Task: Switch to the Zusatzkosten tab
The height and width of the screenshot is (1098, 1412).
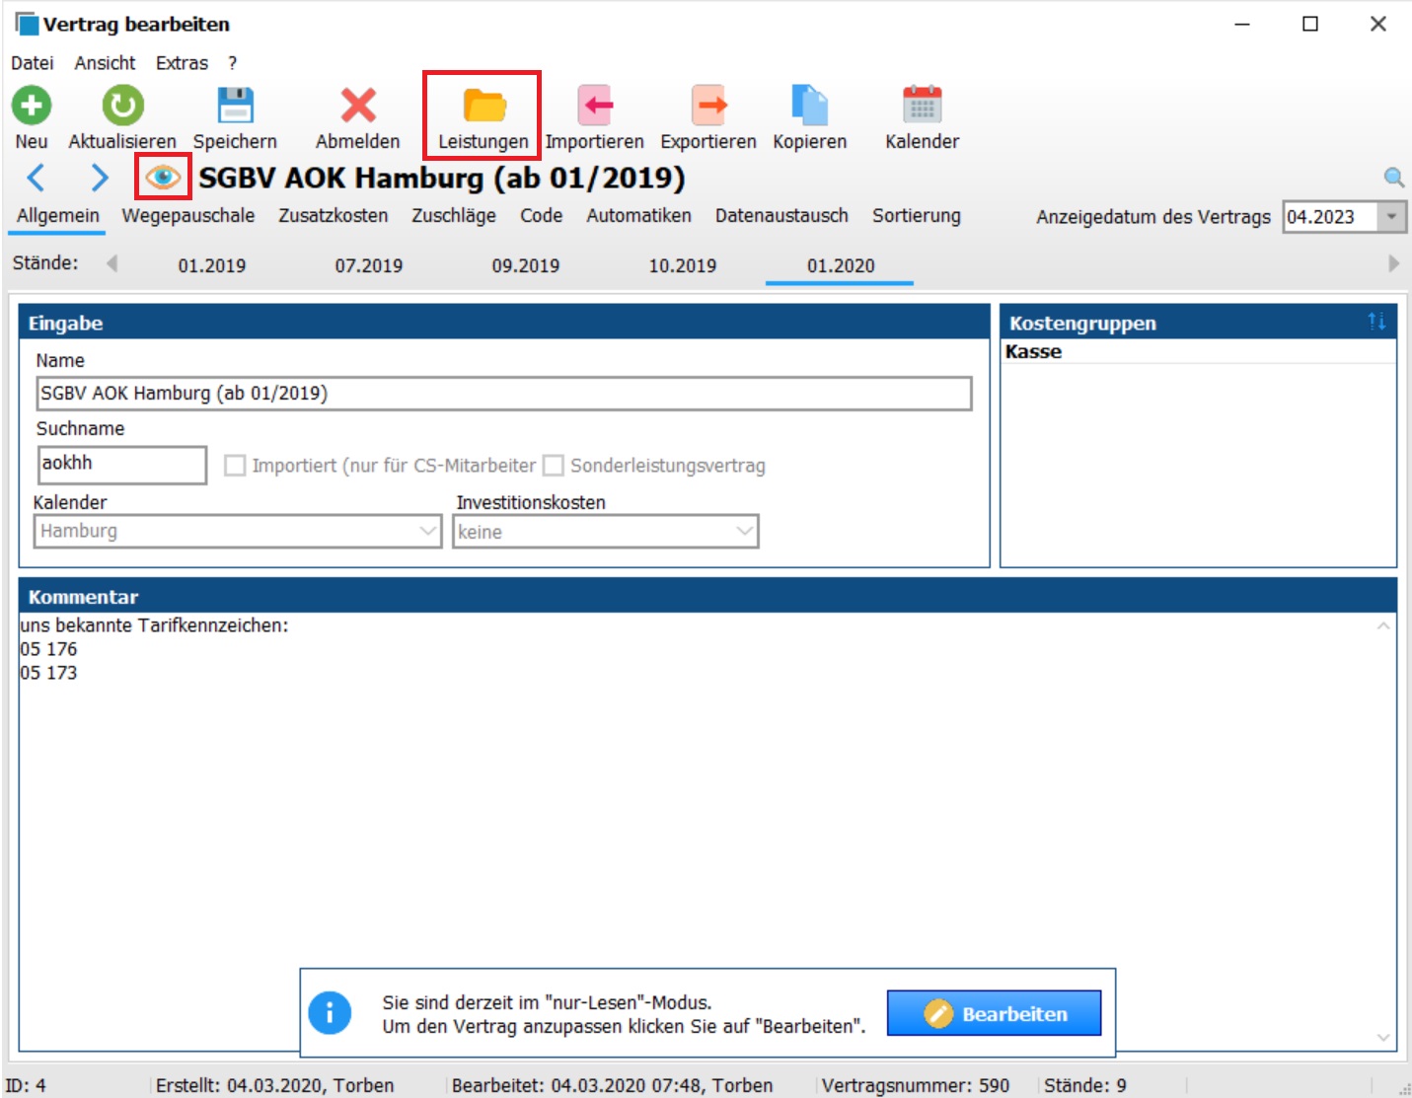Action: [x=334, y=215]
